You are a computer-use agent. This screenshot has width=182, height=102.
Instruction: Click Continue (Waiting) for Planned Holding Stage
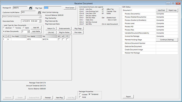pyautogui.click(x=167, y=40)
